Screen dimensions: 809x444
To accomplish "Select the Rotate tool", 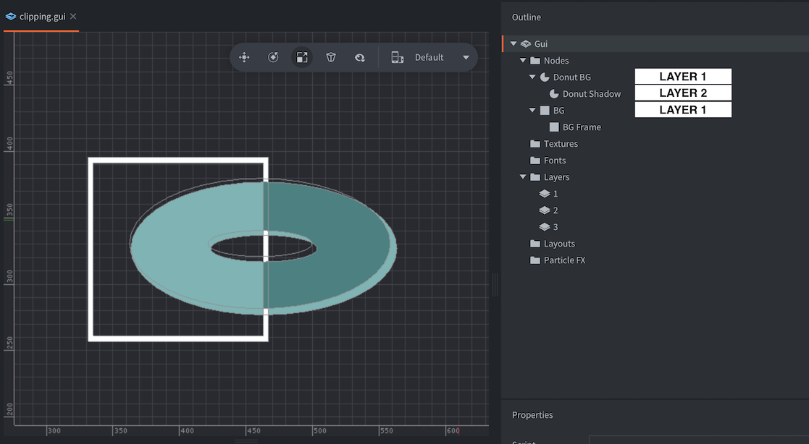I will coord(273,56).
